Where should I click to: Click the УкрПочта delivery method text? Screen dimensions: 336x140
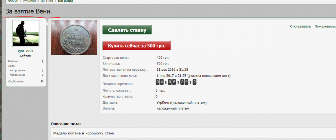(181, 103)
